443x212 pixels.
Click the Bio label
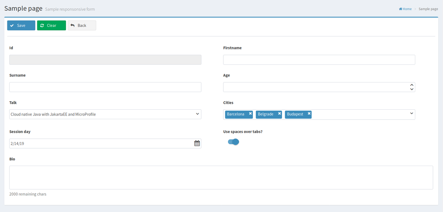click(12, 159)
